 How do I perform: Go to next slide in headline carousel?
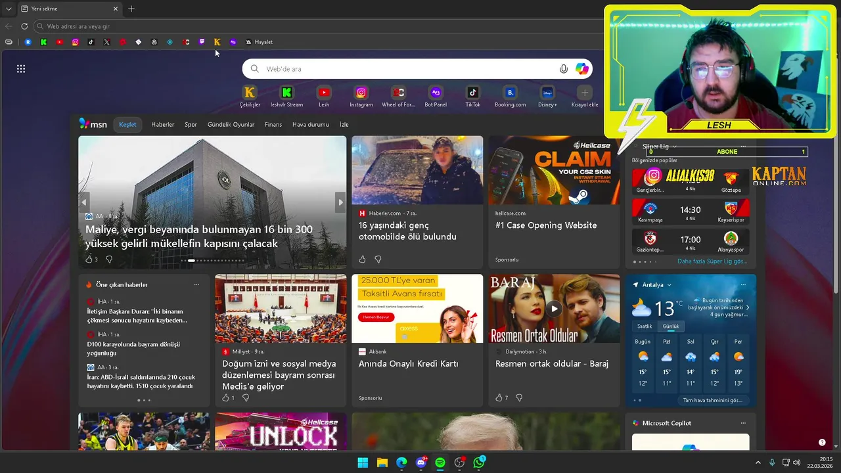340,202
